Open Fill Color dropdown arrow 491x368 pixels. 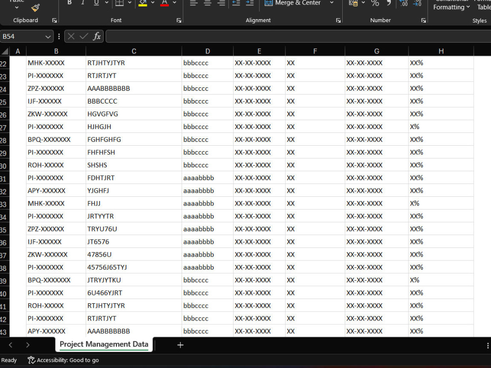click(153, 3)
